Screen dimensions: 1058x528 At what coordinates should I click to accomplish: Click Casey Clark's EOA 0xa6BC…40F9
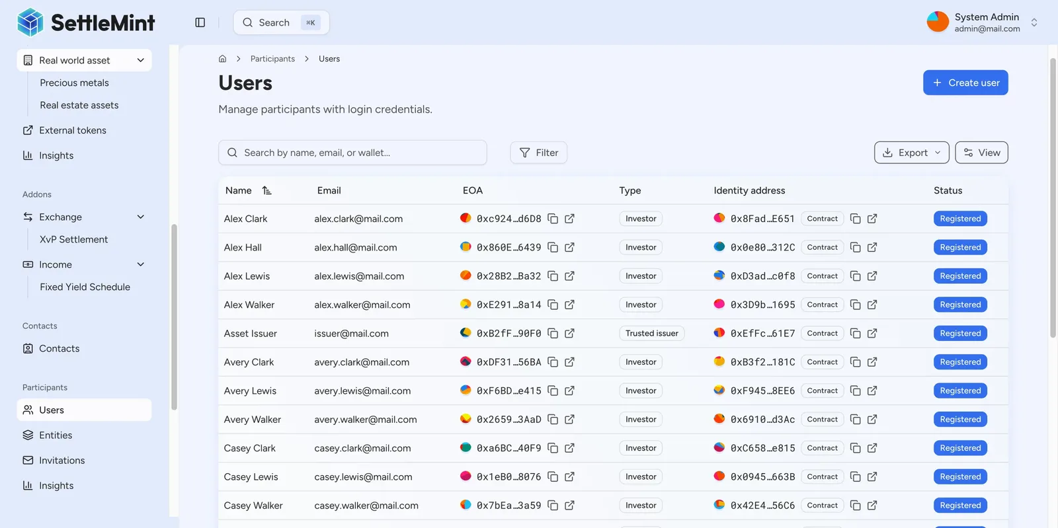509,448
